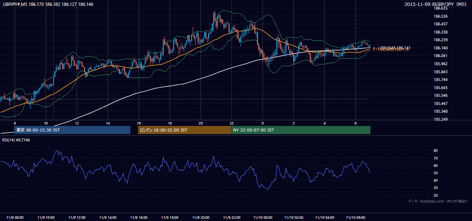Screen dimensions: 472x221
Task: Select the NY 22:00-07:00 JST session bar
Action: (301, 130)
